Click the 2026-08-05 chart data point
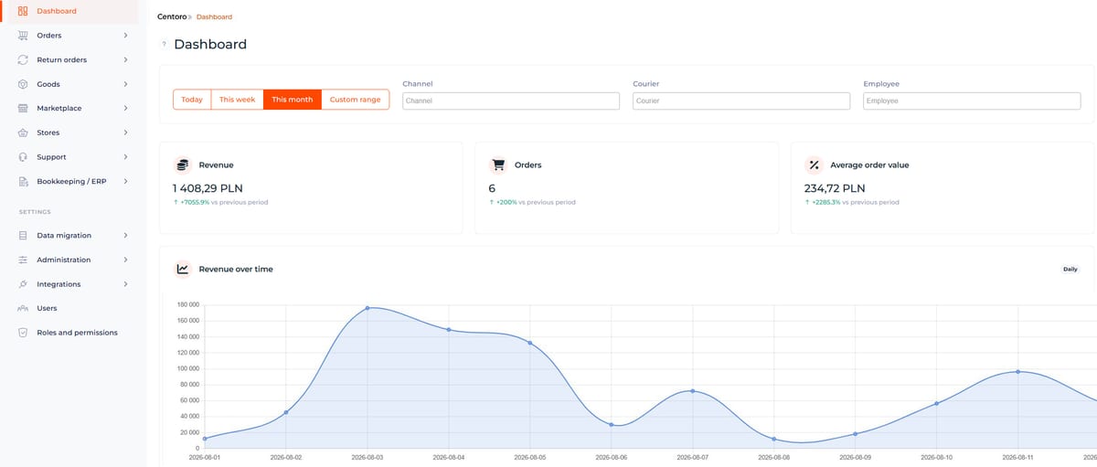 530,343
